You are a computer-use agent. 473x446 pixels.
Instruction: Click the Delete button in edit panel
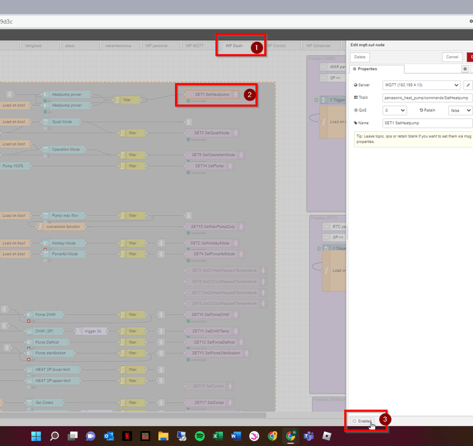pyautogui.click(x=359, y=57)
